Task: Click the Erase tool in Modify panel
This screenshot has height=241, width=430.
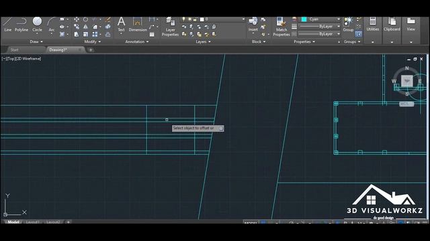Action: tap(107, 19)
